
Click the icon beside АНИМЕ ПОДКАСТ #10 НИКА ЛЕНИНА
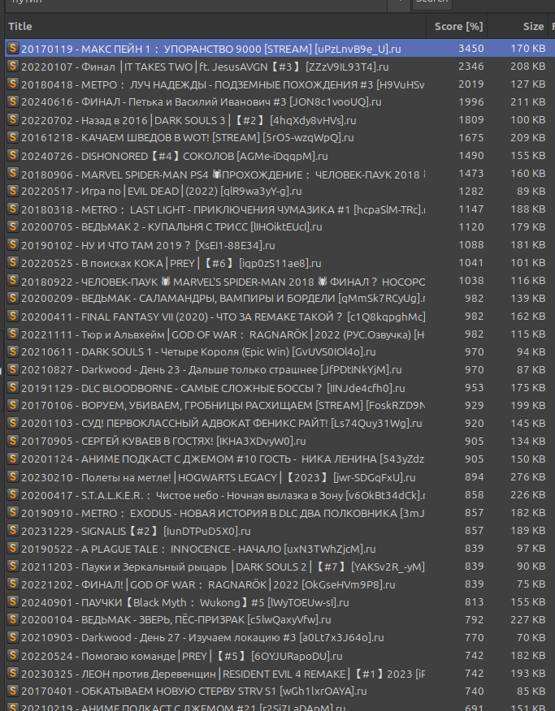tap(13, 459)
